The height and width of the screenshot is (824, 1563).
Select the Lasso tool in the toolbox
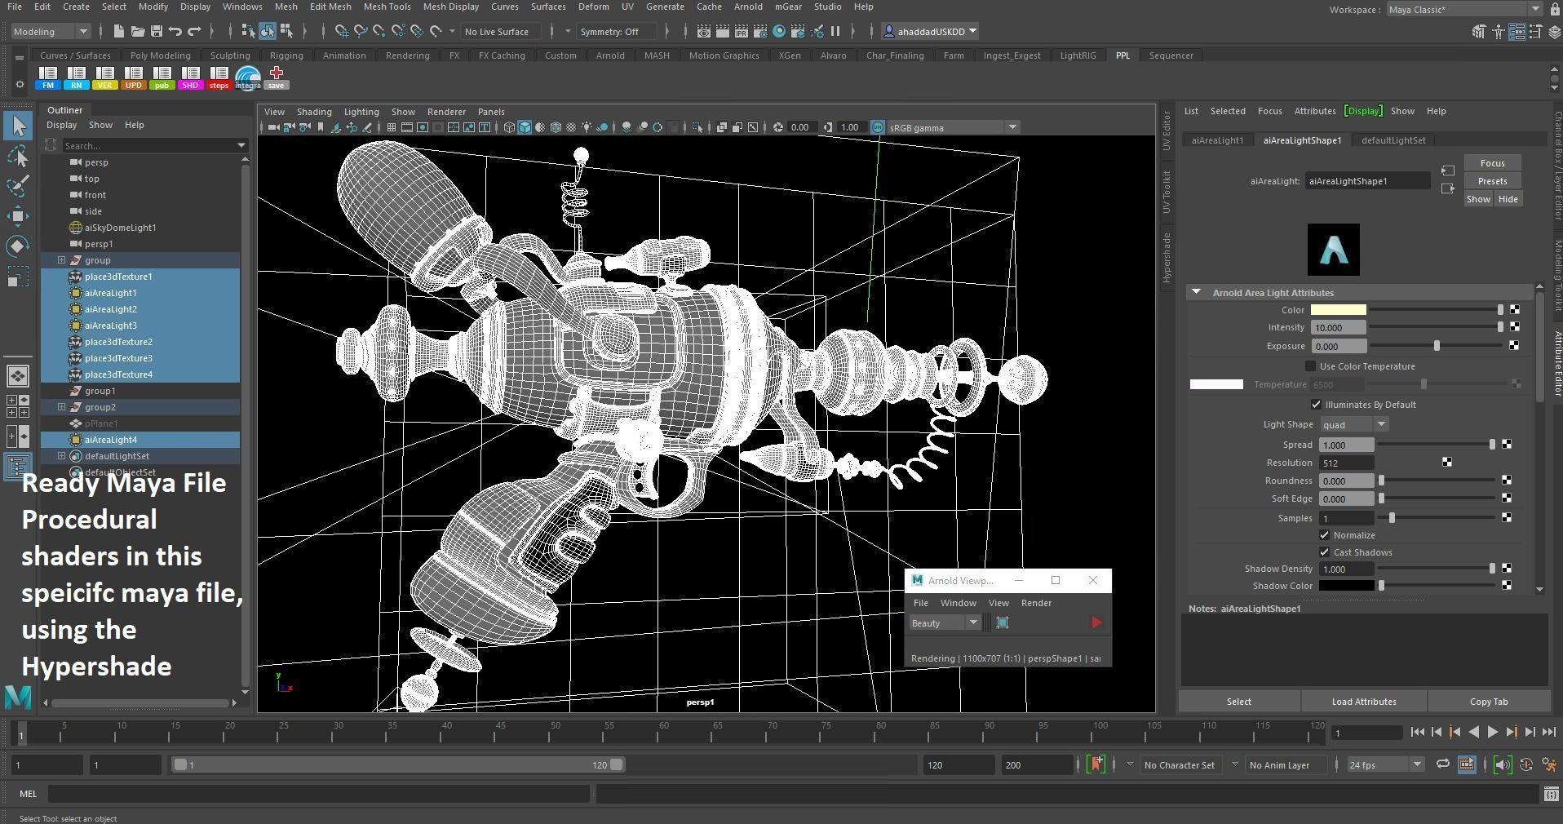tap(18, 156)
